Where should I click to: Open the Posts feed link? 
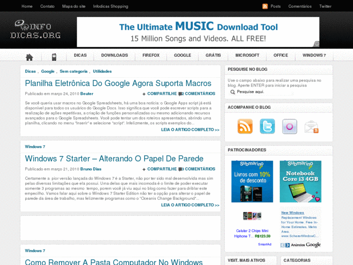[276, 6]
